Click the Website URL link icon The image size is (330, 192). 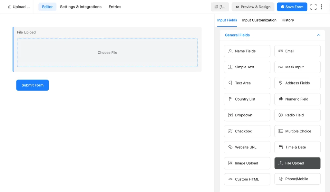(x=230, y=147)
